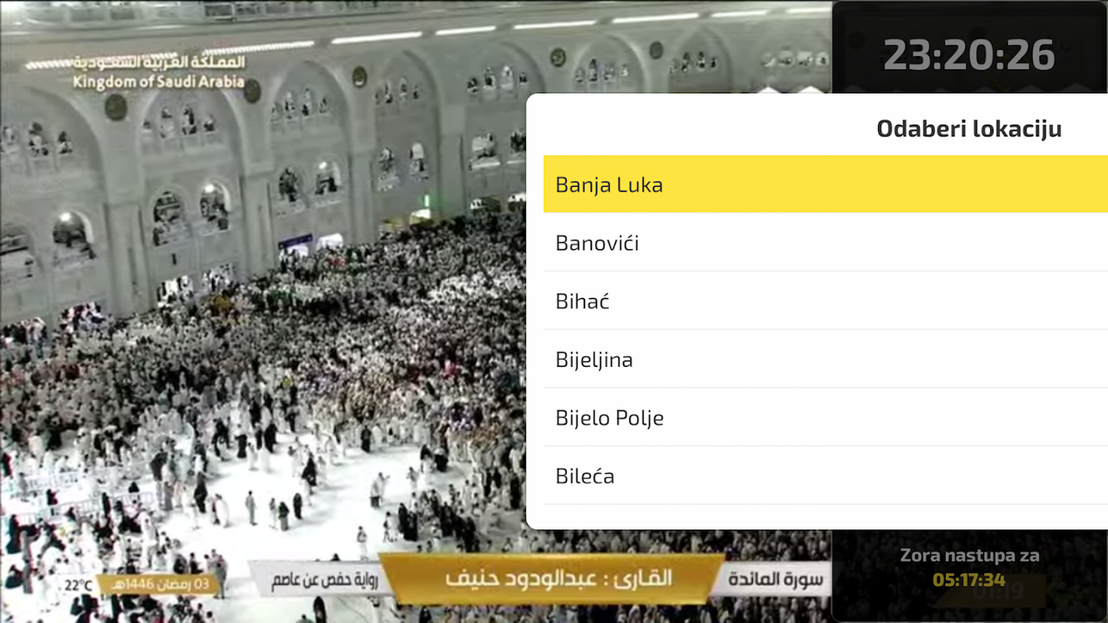Select Bileća from the list

[825, 476]
